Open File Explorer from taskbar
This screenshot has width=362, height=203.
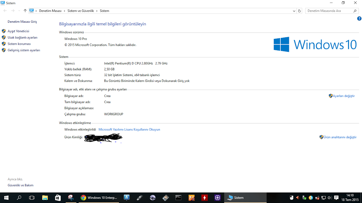tap(45, 198)
